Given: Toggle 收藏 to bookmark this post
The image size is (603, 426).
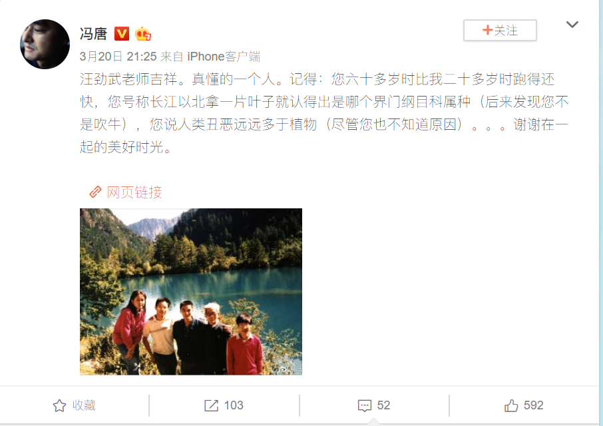Looking at the screenshot, I should [75, 405].
